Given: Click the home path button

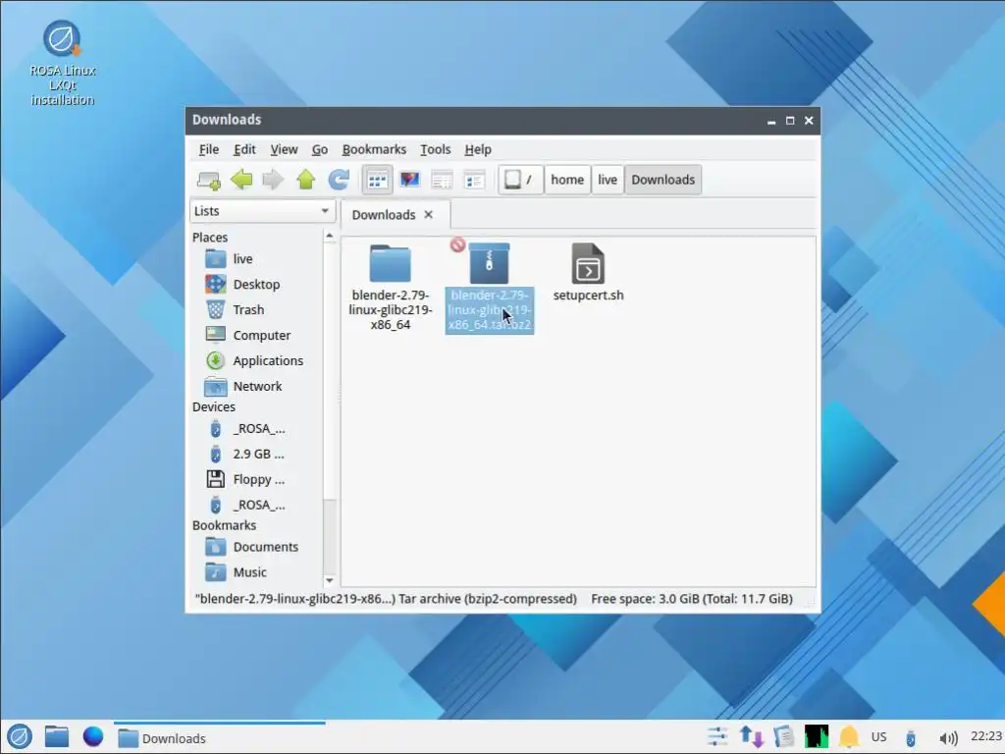Looking at the screenshot, I should coord(567,180).
